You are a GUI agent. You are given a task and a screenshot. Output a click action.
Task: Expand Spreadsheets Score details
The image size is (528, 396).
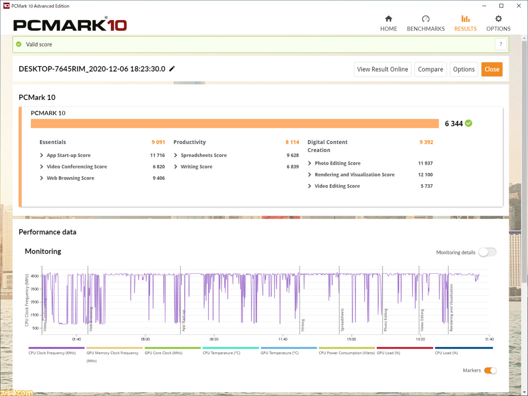tap(176, 155)
